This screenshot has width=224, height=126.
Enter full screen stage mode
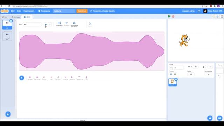pyautogui.click(x=222, y=16)
